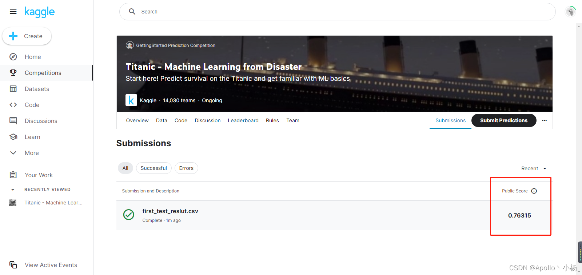Screen dimensions: 582x275
Task: Click the Your Work clipboard icon
Action: (13, 175)
